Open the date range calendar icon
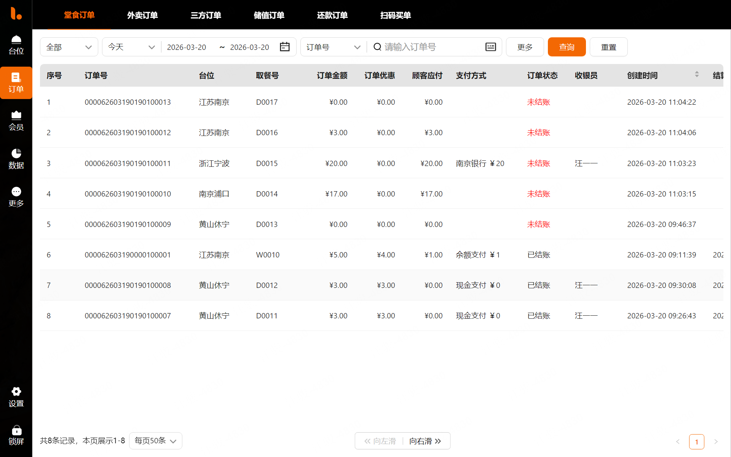731x457 pixels. 285,47
